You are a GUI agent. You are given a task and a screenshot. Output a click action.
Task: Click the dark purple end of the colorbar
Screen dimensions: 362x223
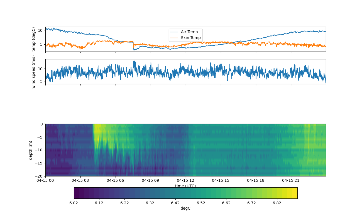tap(76, 193)
